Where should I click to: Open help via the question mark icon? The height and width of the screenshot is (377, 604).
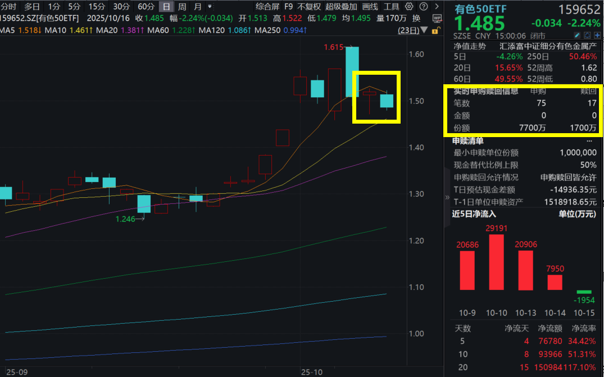423,6
